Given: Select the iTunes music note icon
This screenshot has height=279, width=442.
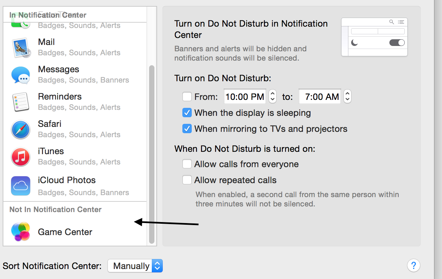Looking at the screenshot, I should coord(21,157).
